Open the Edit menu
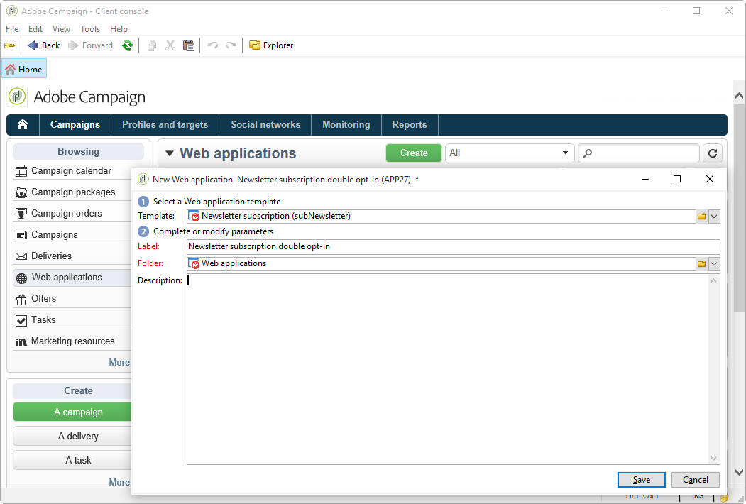This screenshot has height=504, width=746. coord(35,29)
